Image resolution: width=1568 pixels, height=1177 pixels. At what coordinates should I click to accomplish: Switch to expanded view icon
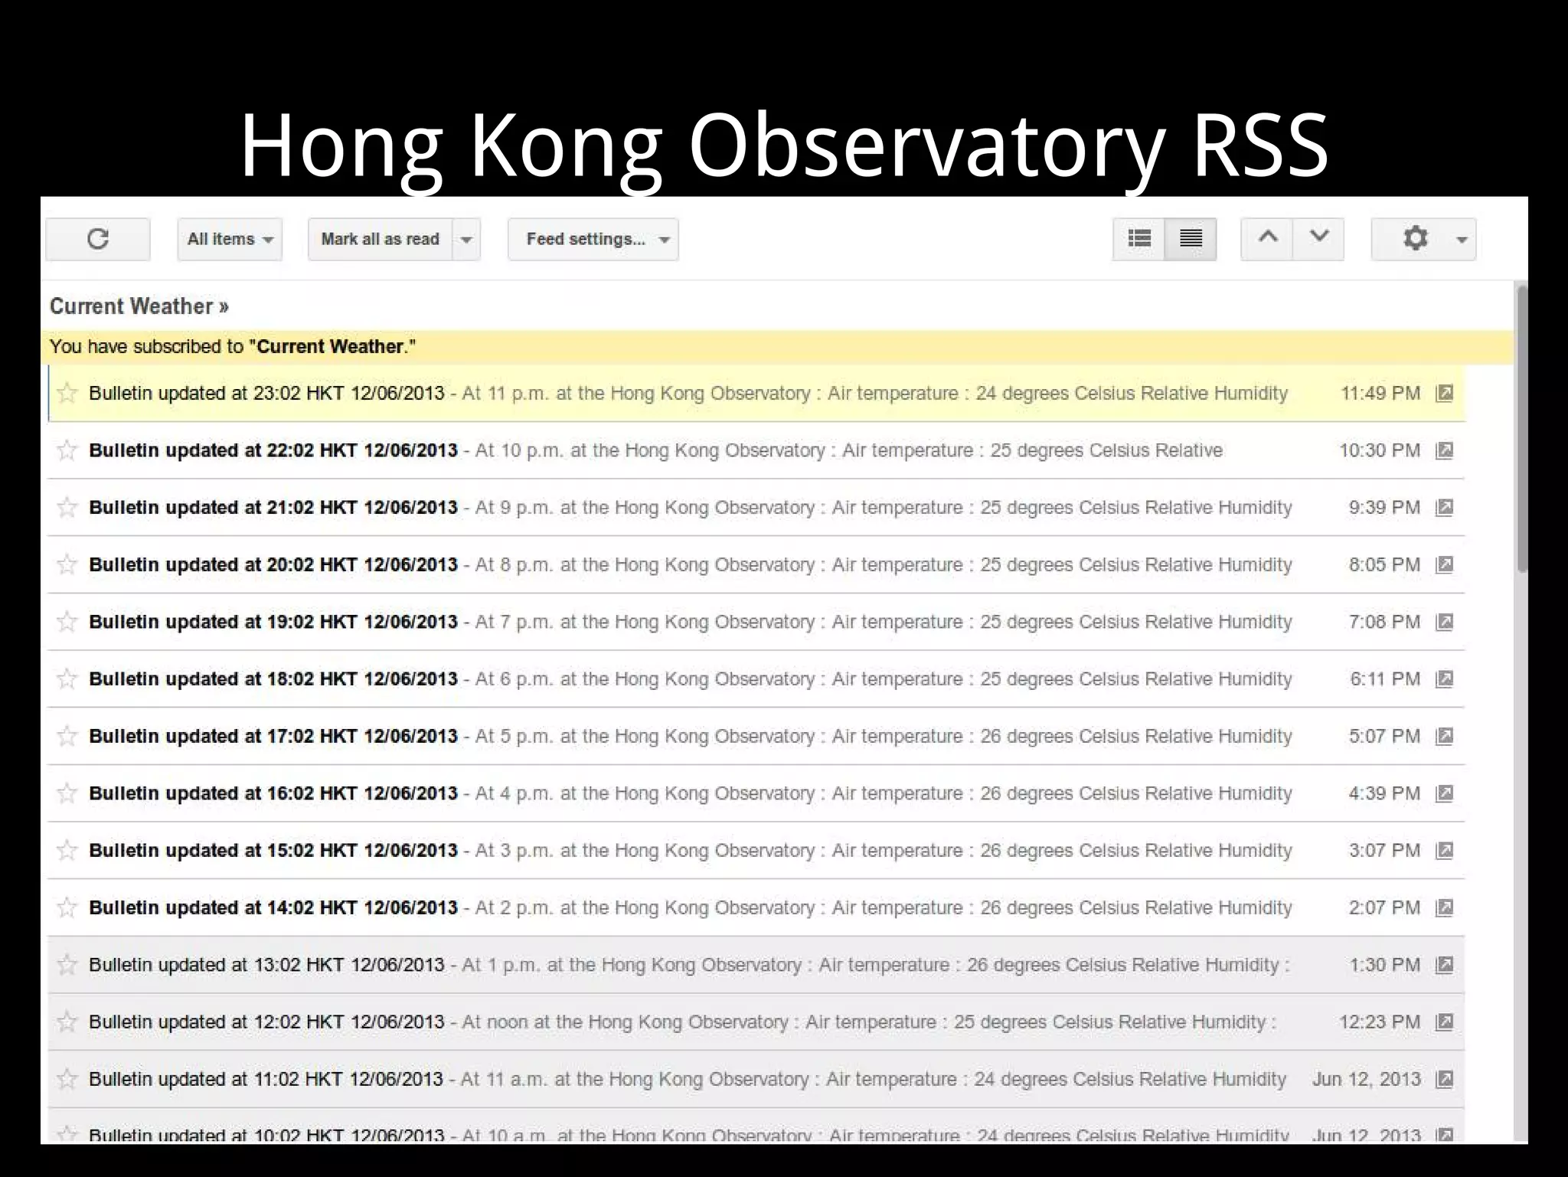(1191, 239)
